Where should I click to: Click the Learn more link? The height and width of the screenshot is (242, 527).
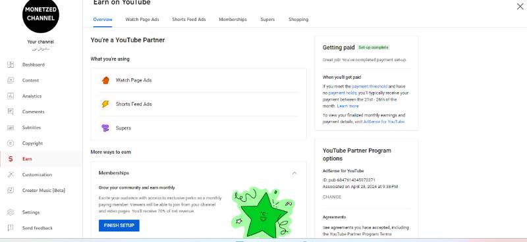(x=348, y=106)
